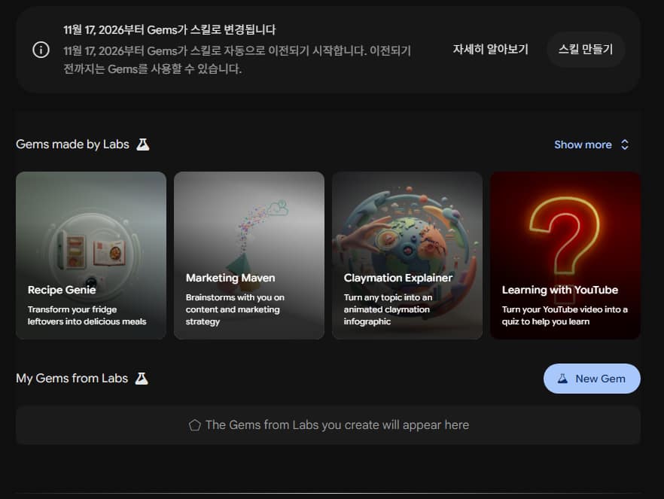Click 'Turn any topic into an animated' description
664x499 pixels.
coord(388,309)
